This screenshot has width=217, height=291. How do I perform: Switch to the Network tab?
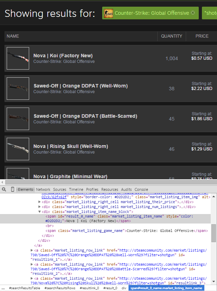tap(43, 189)
